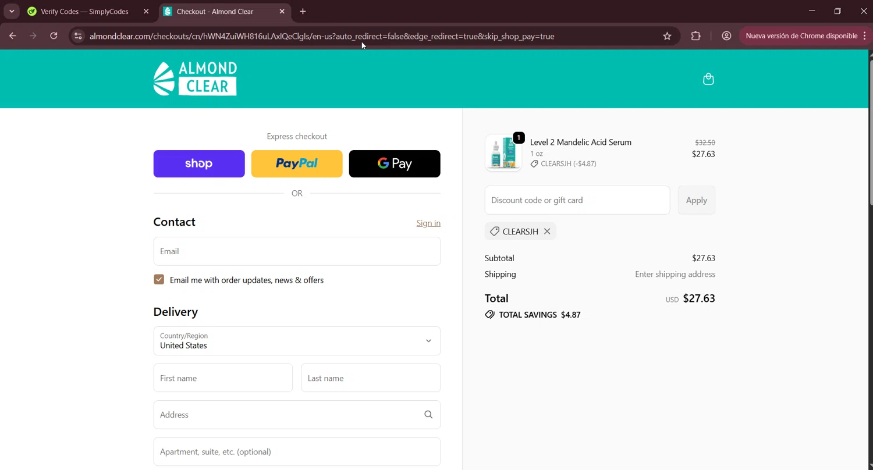Open the shopping bag cart icon
This screenshot has width=873, height=470.
point(708,79)
